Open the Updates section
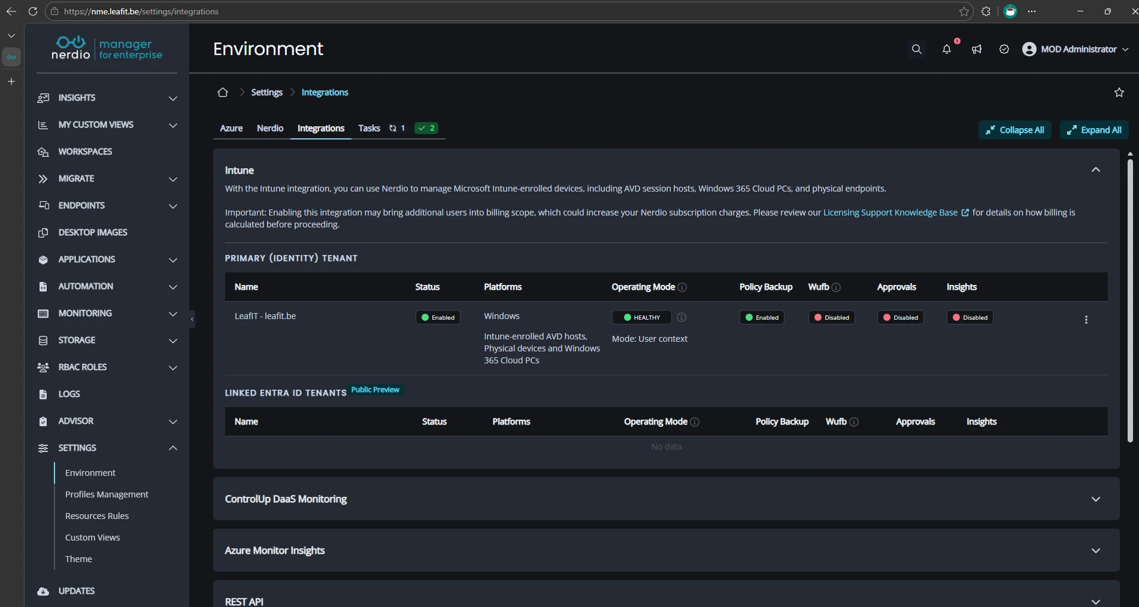 coord(75,591)
